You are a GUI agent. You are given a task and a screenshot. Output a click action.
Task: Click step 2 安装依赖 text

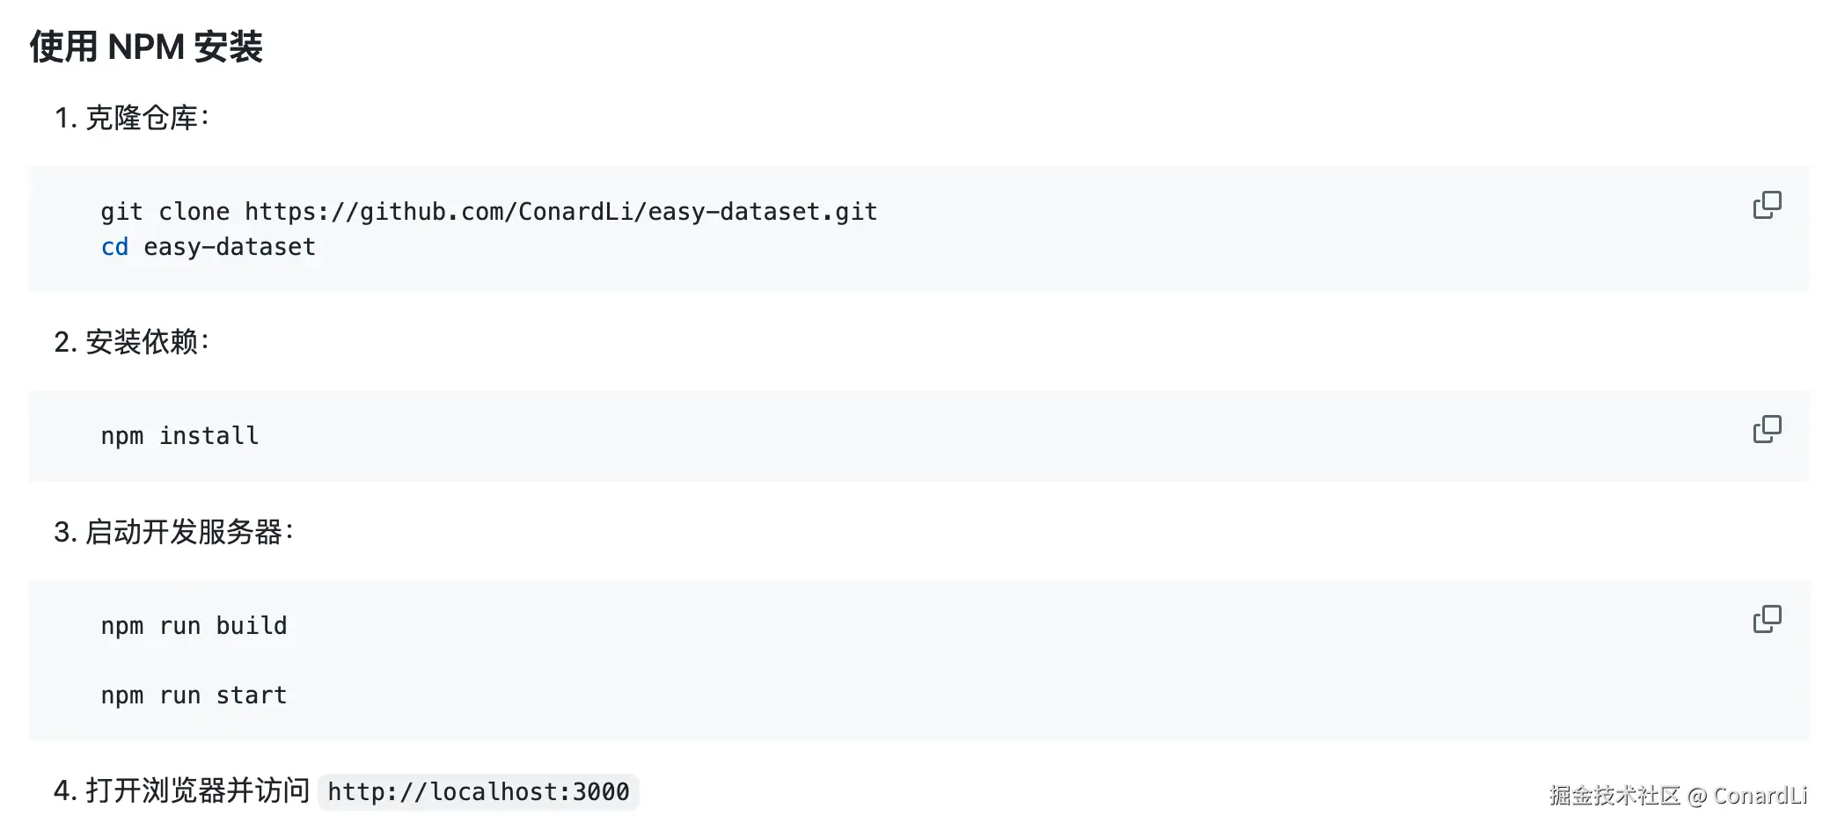tap(141, 342)
